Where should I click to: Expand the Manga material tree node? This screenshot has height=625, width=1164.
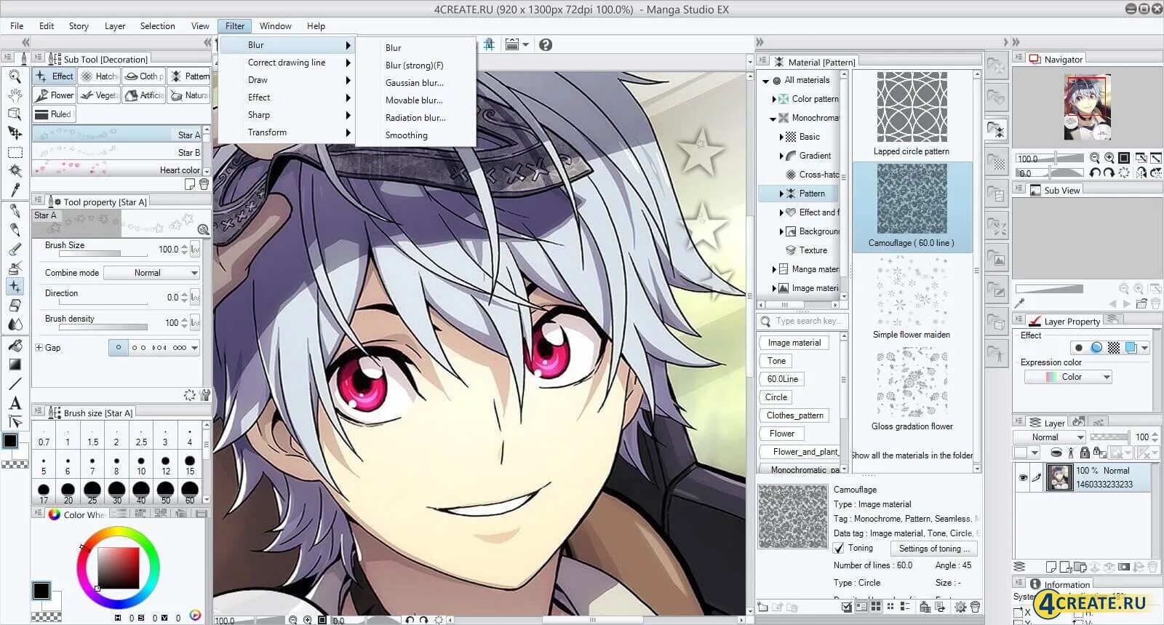[774, 269]
